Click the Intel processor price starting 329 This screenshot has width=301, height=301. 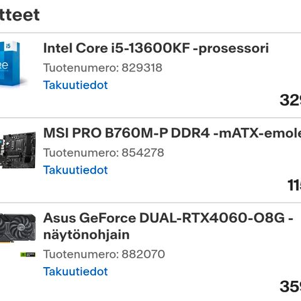[x=290, y=100]
